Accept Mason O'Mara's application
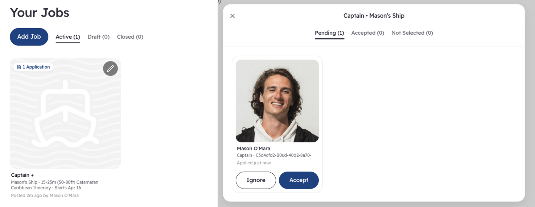 click(299, 180)
